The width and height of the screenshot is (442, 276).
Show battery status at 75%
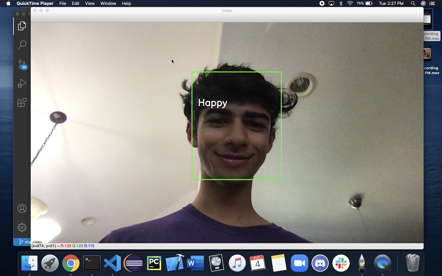365,3
